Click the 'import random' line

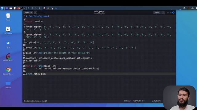34,21
